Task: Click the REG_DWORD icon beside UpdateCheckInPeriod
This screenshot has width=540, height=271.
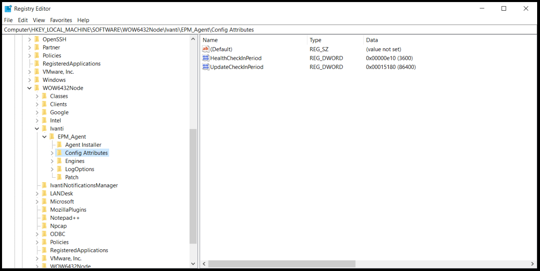Action: 205,67
